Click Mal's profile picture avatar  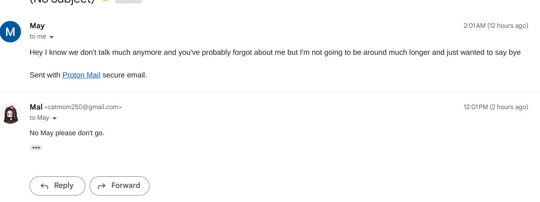pos(10,113)
